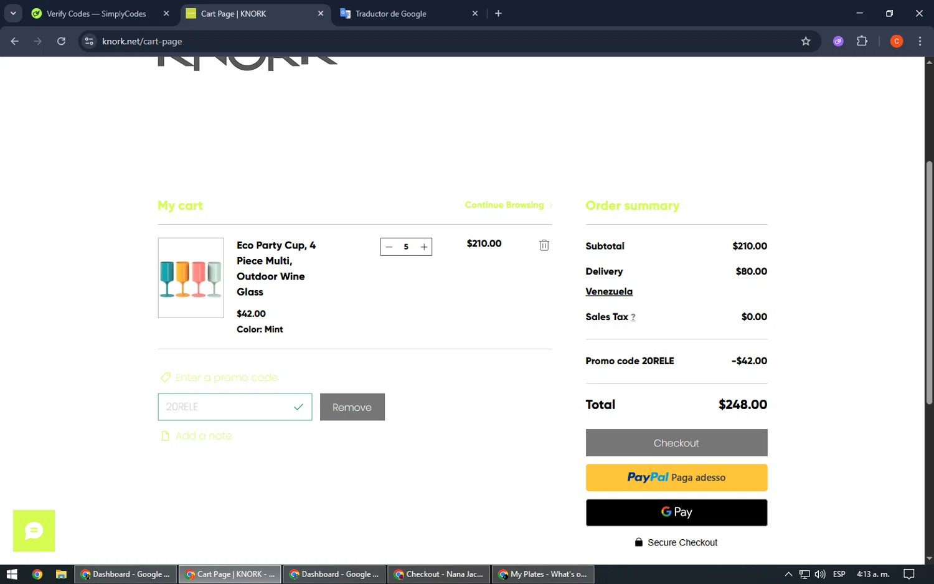
Task: Click the taskbar clock showing 4:13 a. m.
Action: [x=873, y=574]
